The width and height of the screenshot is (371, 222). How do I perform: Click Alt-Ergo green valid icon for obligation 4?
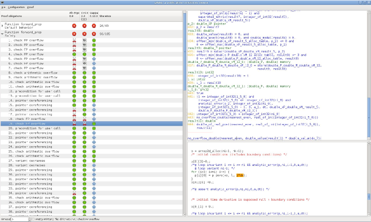(74, 54)
